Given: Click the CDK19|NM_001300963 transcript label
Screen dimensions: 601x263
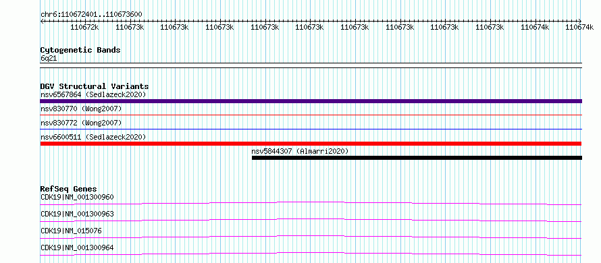Looking at the screenshot, I should [77, 214].
